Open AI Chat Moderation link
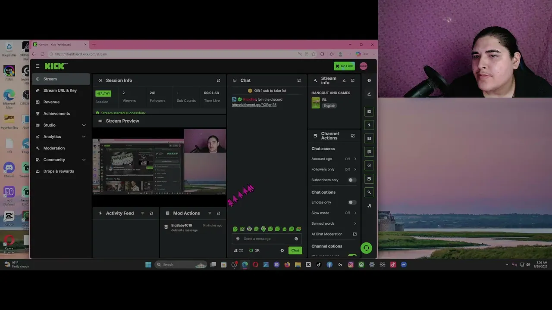 (x=334, y=234)
